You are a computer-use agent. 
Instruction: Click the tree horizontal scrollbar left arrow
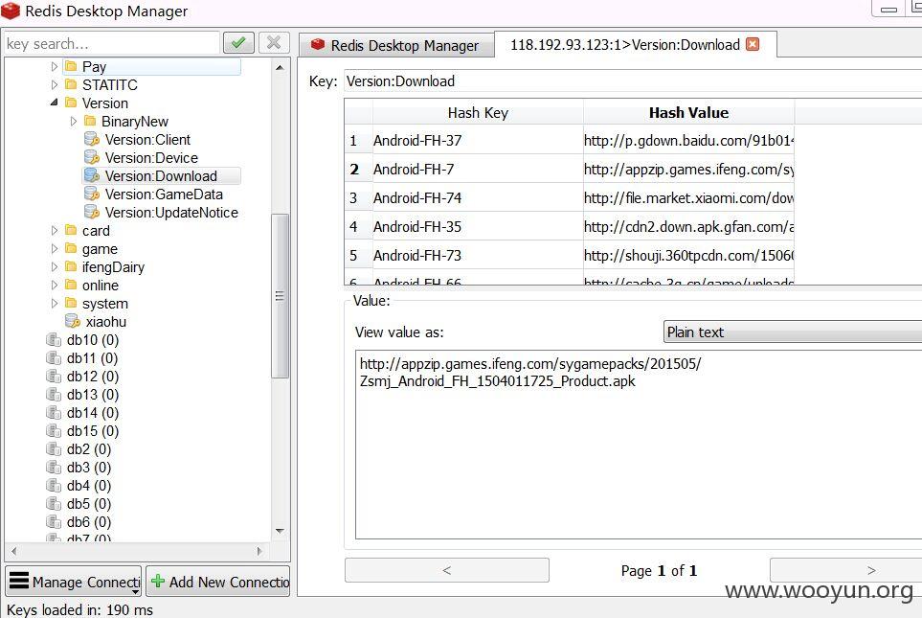(x=13, y=552)
